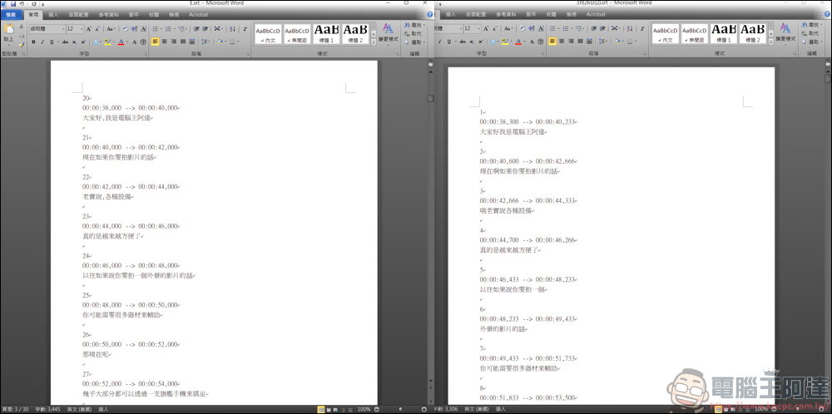Screen dimensions: 832x414
Task: Click the bullet list icon in the left window
Action: (156, 29)
